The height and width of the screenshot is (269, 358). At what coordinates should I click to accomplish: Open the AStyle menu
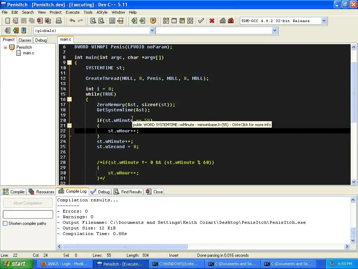[x=102, y=12]
